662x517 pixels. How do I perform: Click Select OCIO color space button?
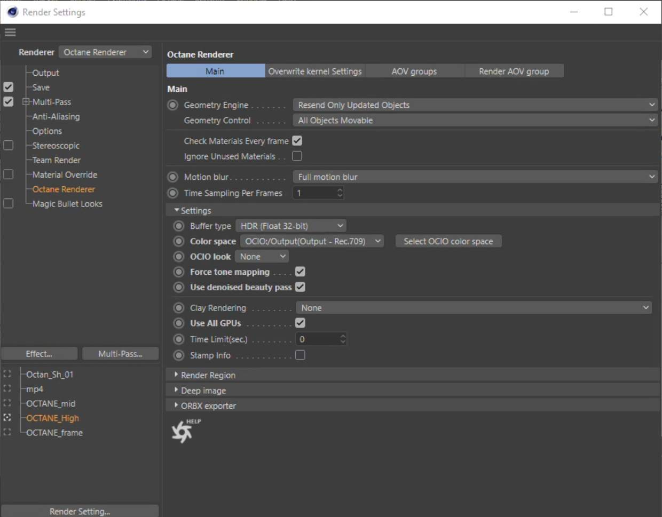coord(448,241)
